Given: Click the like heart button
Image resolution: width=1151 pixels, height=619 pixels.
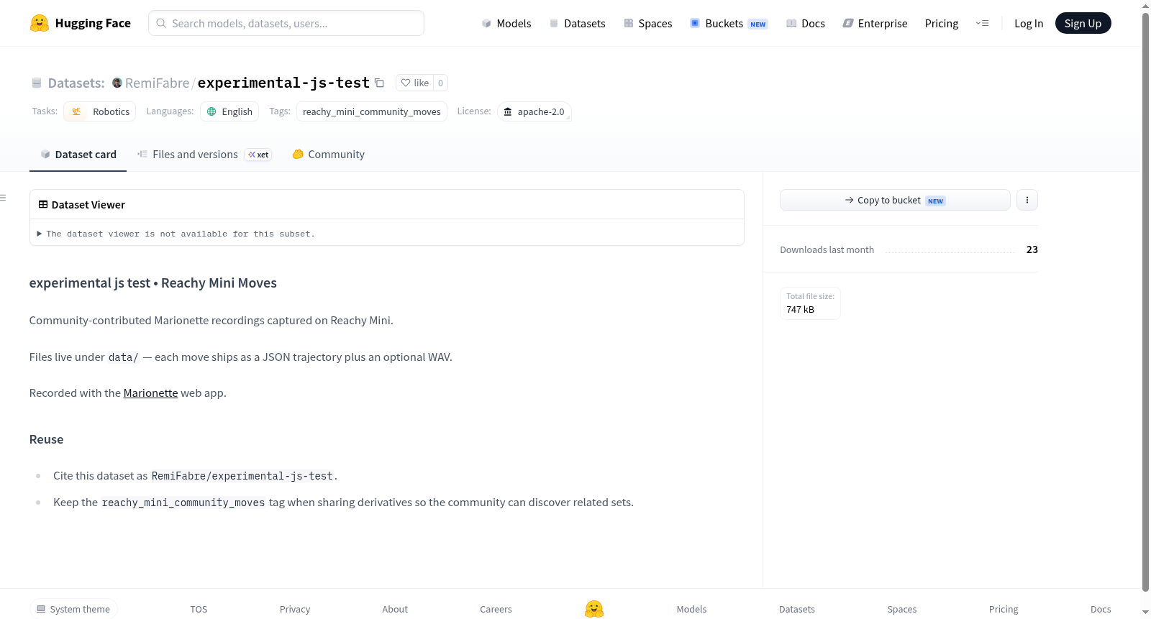Looking at the screenshot, I should click(x=415, y=83).
